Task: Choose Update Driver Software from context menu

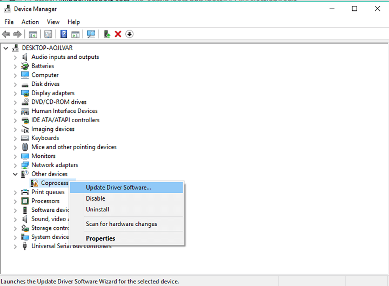Action: [x=126, y=188]
